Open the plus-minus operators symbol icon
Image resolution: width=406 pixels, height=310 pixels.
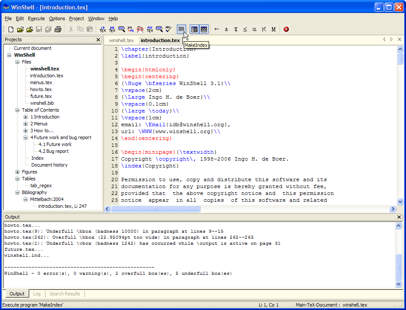pyautogui.click(x=226, y=29)
